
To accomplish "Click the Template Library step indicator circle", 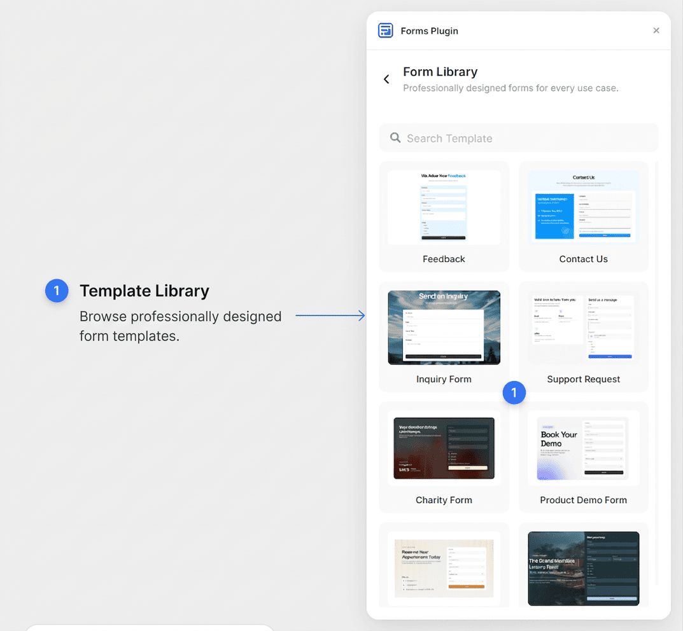I will tap(57, 291).
